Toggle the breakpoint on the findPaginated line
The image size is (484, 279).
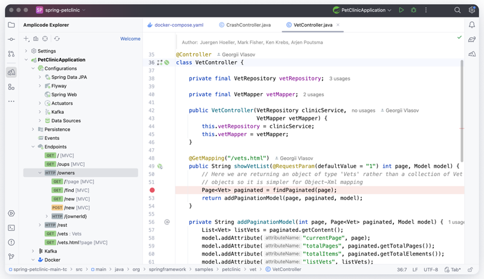point(152,190)
